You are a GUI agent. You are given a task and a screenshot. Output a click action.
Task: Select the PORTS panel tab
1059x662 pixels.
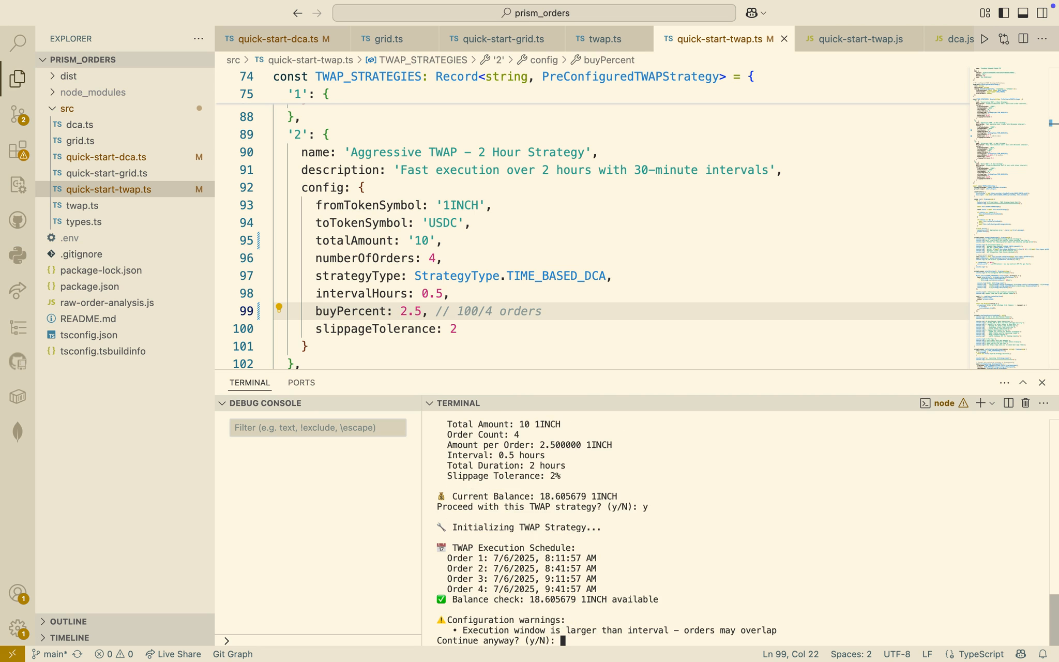301,383
